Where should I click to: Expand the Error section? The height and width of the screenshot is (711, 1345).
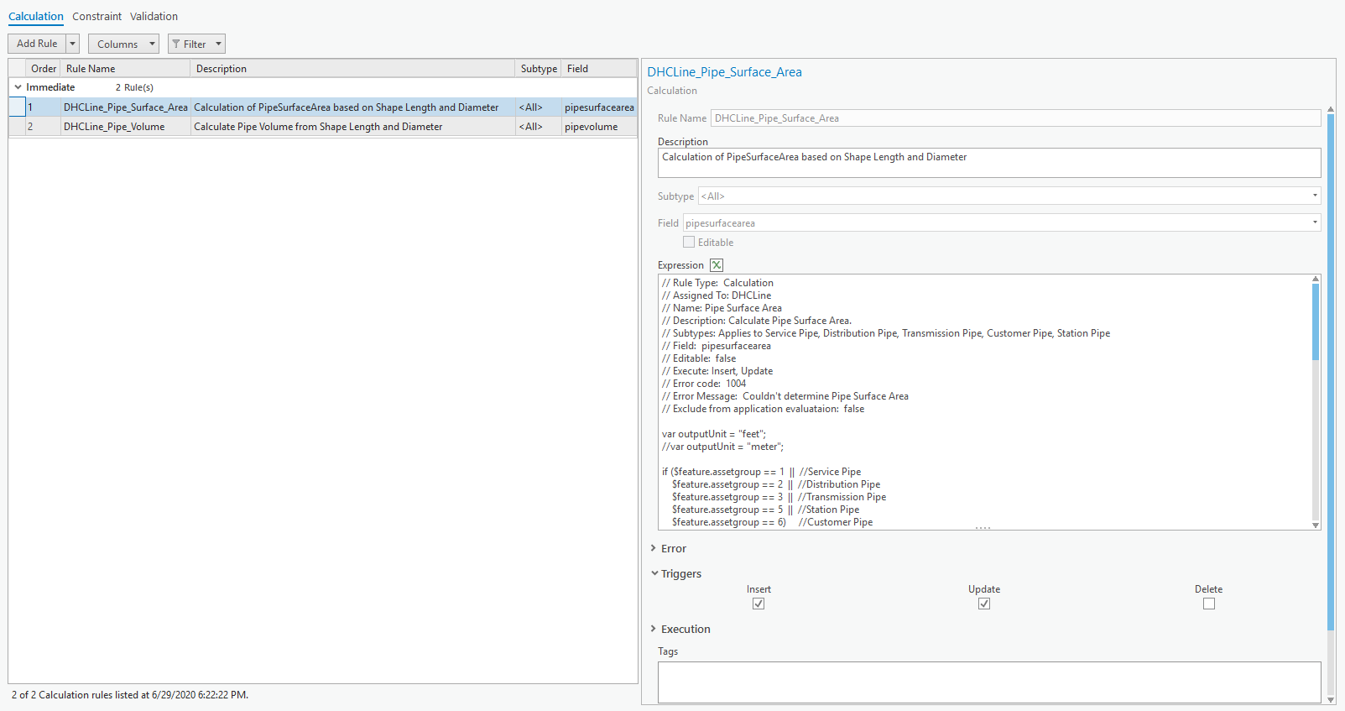click(x=654, y=548)
